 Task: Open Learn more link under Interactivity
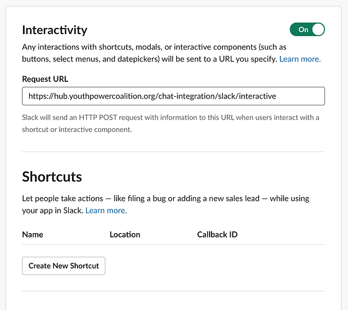(300, 59)
